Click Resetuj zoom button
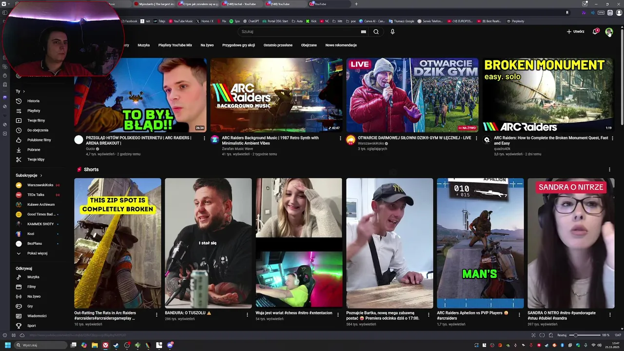 562,335
